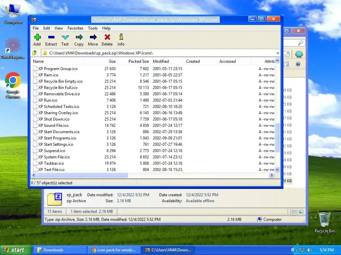Click file icon of XP Taskbar.ico

point(35,163)
